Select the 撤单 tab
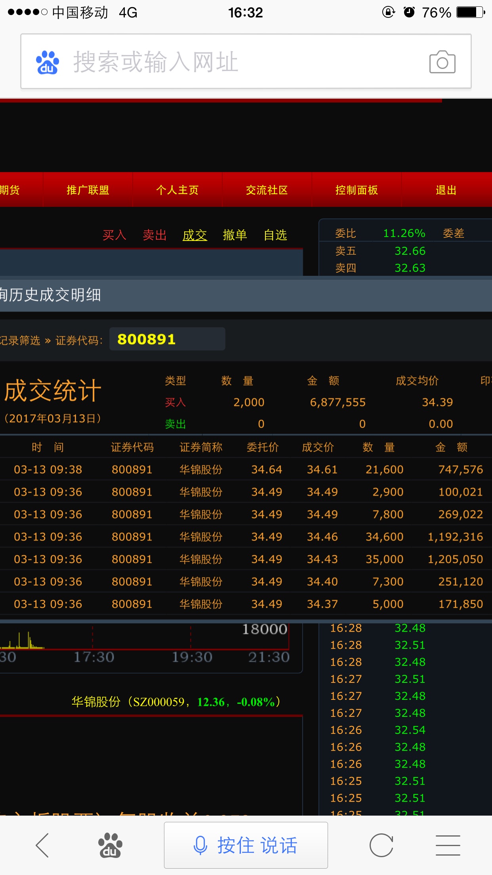The width and height of the screenshot is (492, 875). point(235,235)
